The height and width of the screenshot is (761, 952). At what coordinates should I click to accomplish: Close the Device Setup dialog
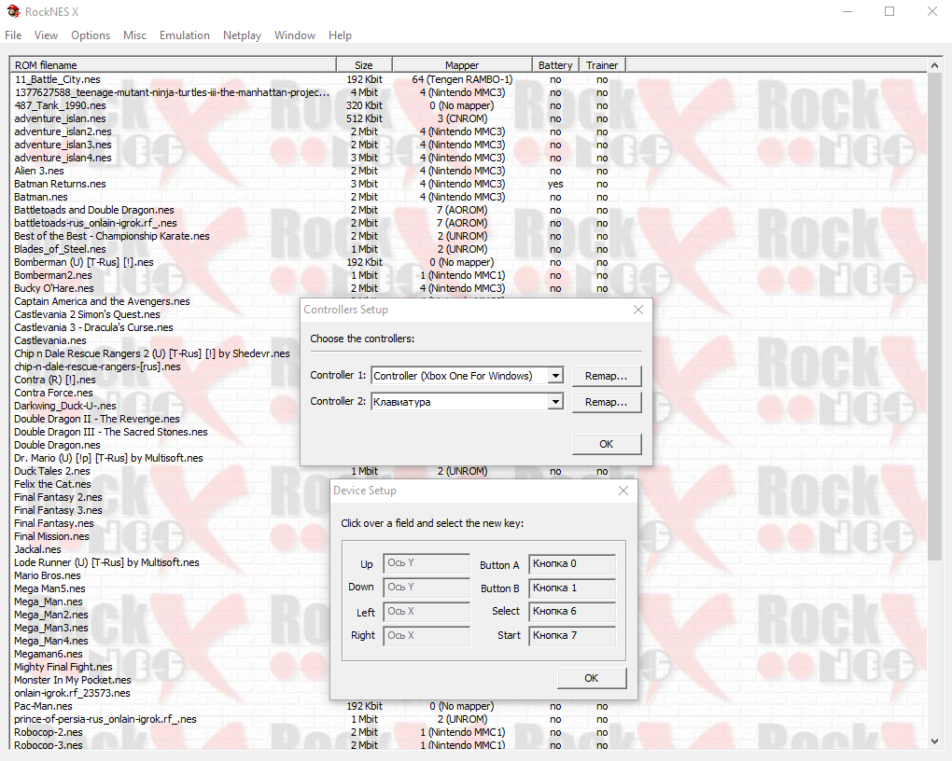[x=623, y=491]
